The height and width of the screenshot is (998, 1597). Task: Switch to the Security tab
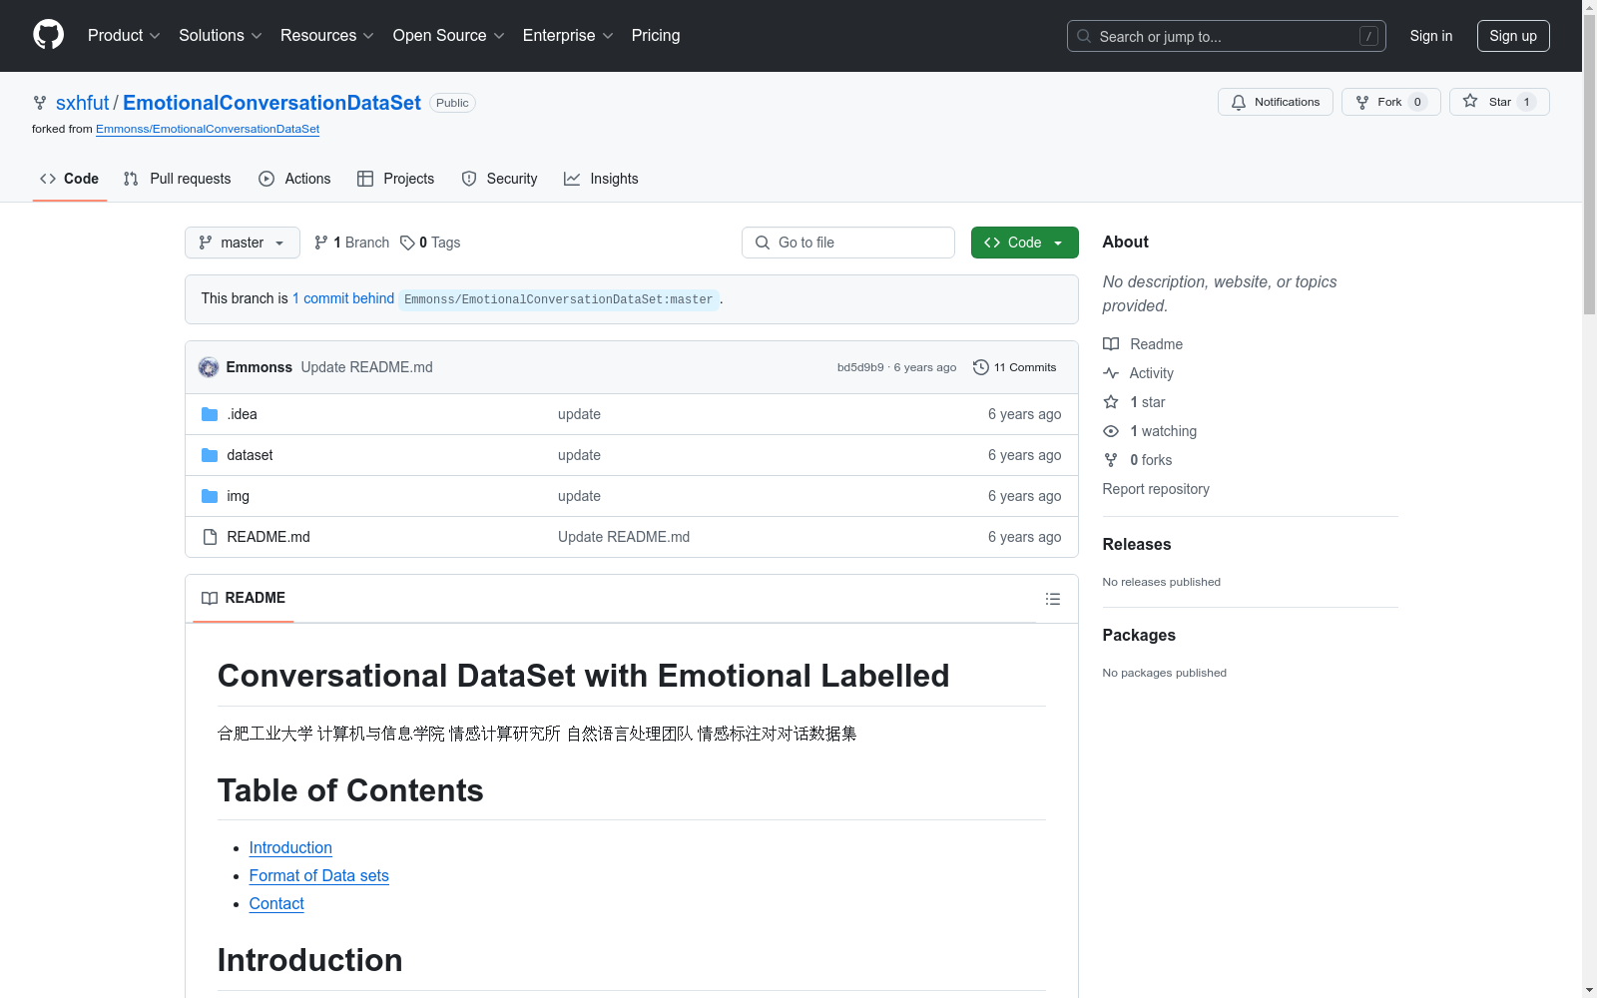coord(499,179)
